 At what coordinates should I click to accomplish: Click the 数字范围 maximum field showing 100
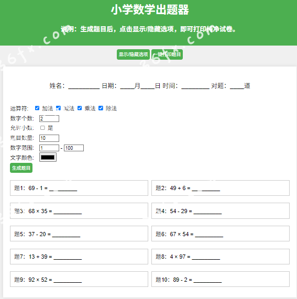click(74, 148)
